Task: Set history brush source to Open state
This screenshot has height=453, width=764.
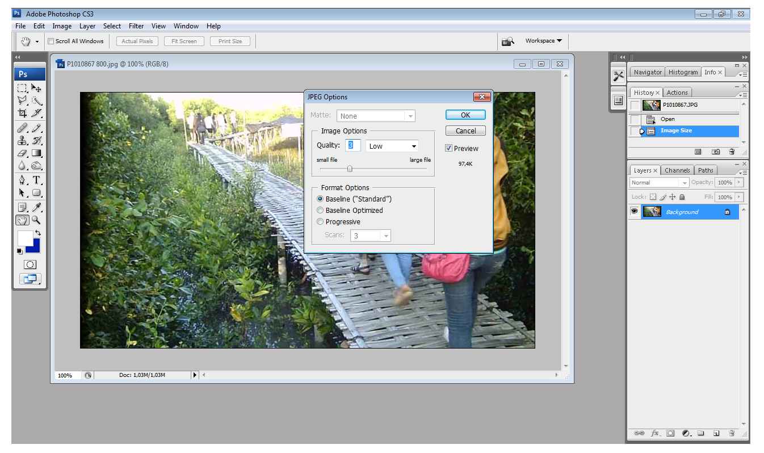Action: point(636,119)
